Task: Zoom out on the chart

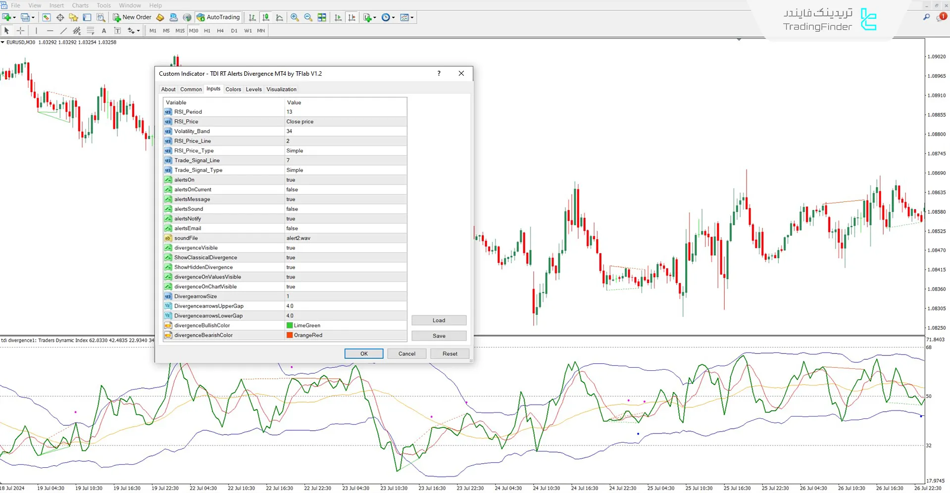Action: [x=307, y=17]
